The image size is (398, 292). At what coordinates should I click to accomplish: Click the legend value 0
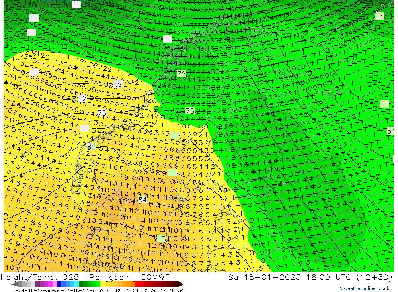101,290
